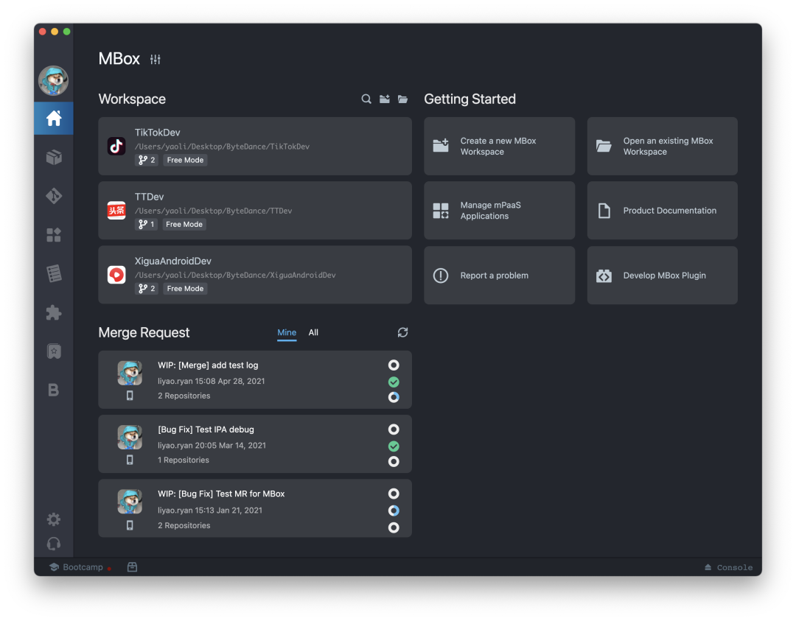Click the workspace search magnifier icon

[366, 99]
